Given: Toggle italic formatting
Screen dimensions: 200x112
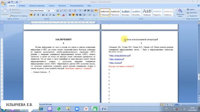Looking at the screenshot, I should click(x=35, y=15).
